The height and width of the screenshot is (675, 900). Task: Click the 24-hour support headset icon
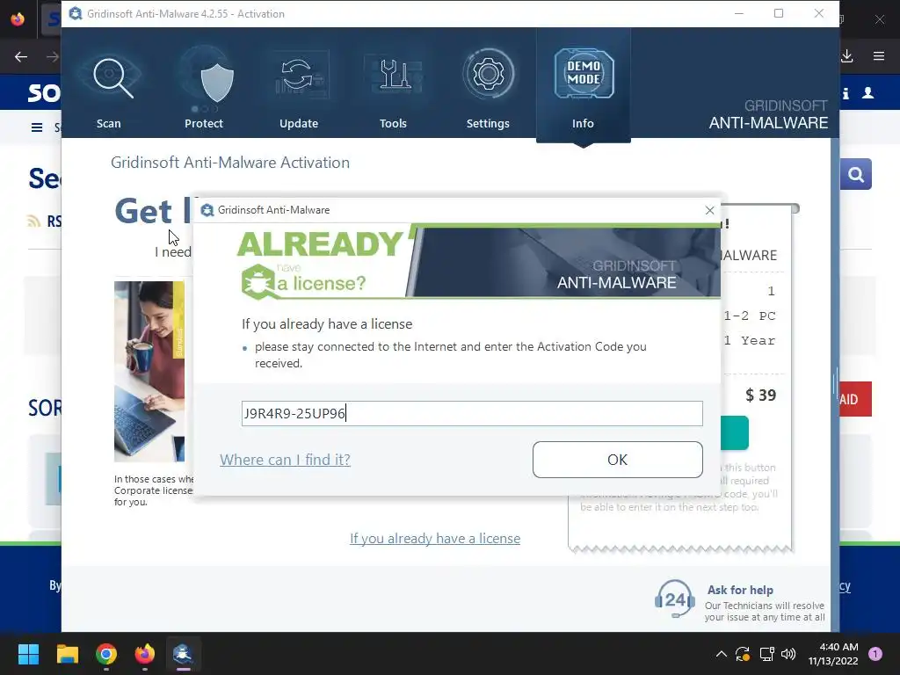click(675, 599)
